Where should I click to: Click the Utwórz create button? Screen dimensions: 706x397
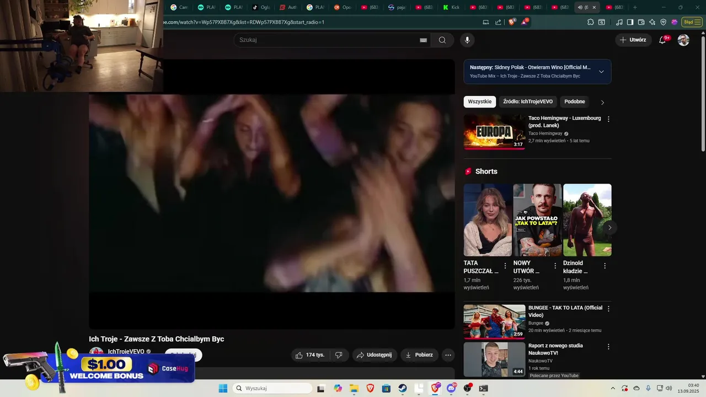(x=633, y=40)
